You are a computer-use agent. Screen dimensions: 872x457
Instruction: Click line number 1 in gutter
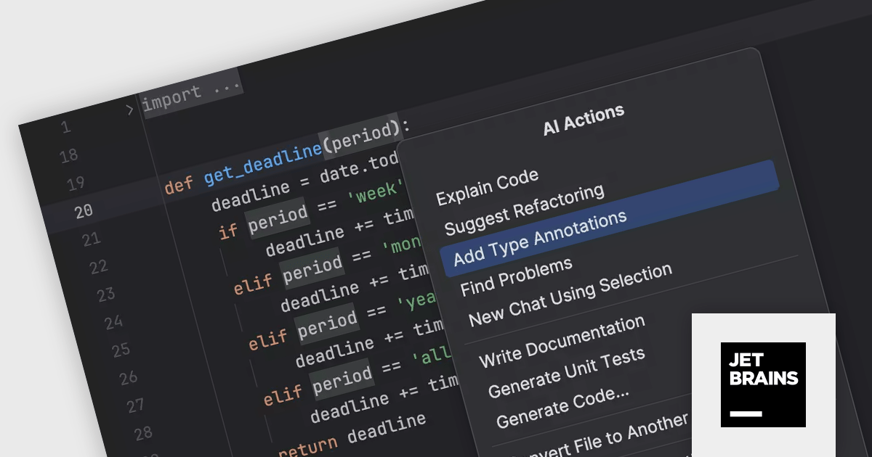(66, 128)
